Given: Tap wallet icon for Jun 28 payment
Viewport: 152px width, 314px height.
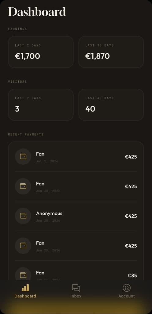Looking at the screenshot, I should pyautogui.click(x=23, y=246).
